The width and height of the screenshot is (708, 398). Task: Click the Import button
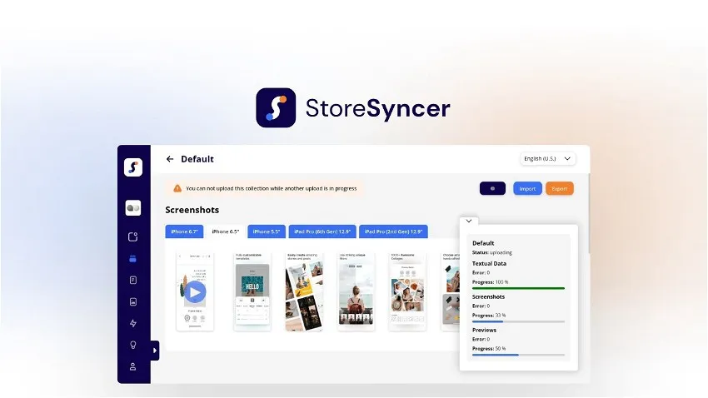[x=527, y=189]
